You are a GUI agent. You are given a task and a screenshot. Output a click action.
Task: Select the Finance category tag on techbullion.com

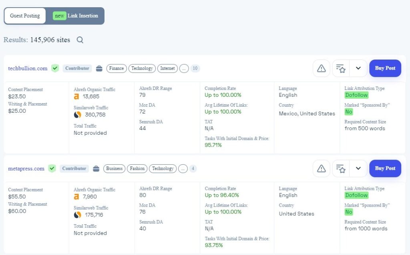[117, 68]
